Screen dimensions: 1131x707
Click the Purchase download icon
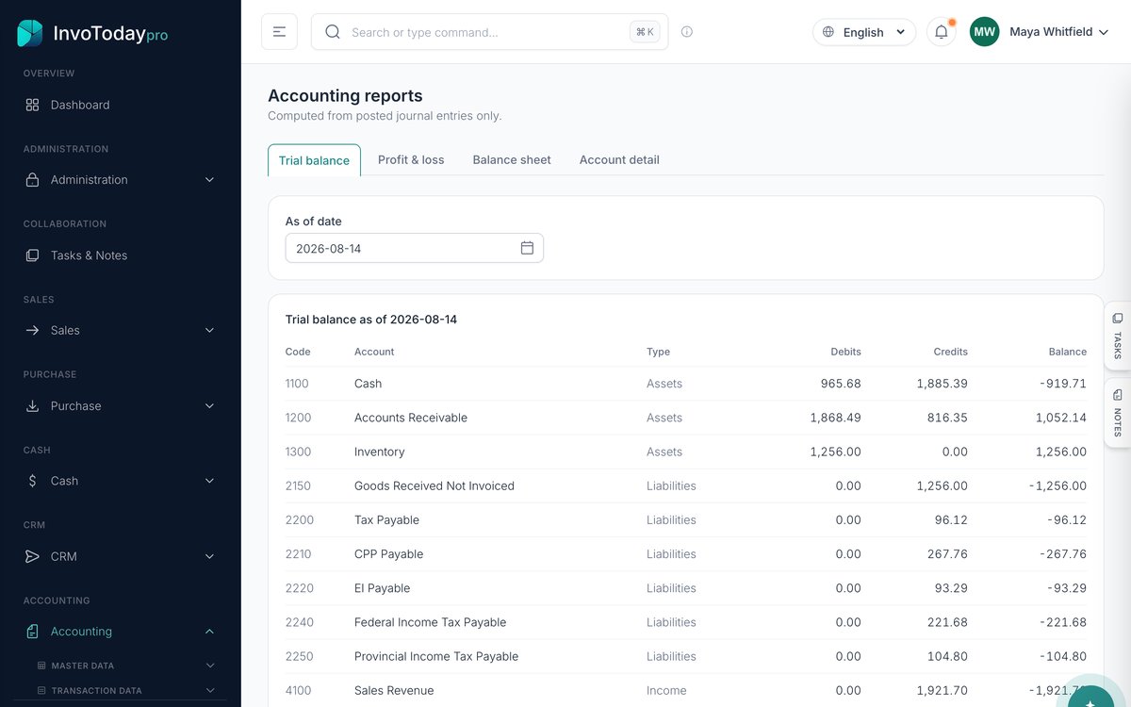tap(32, 405)
